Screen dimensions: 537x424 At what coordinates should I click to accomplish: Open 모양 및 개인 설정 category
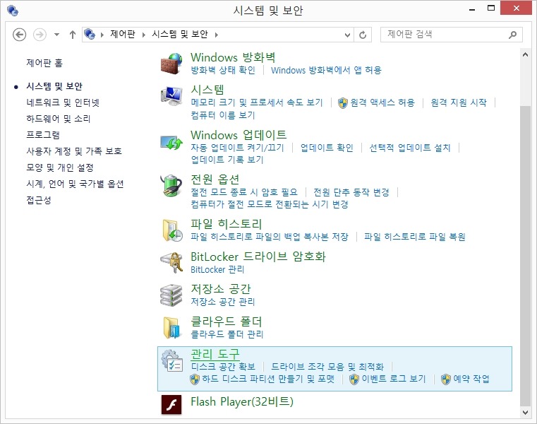[60, 167]
